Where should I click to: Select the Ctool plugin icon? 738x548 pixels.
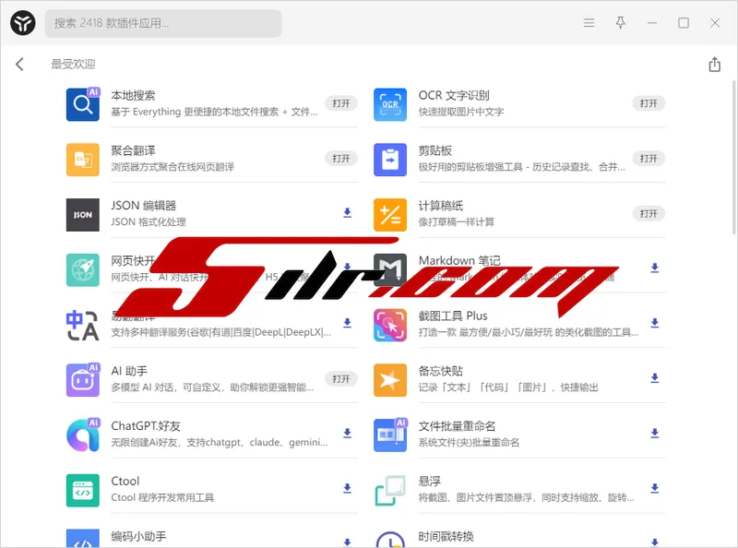pos(83,490)
